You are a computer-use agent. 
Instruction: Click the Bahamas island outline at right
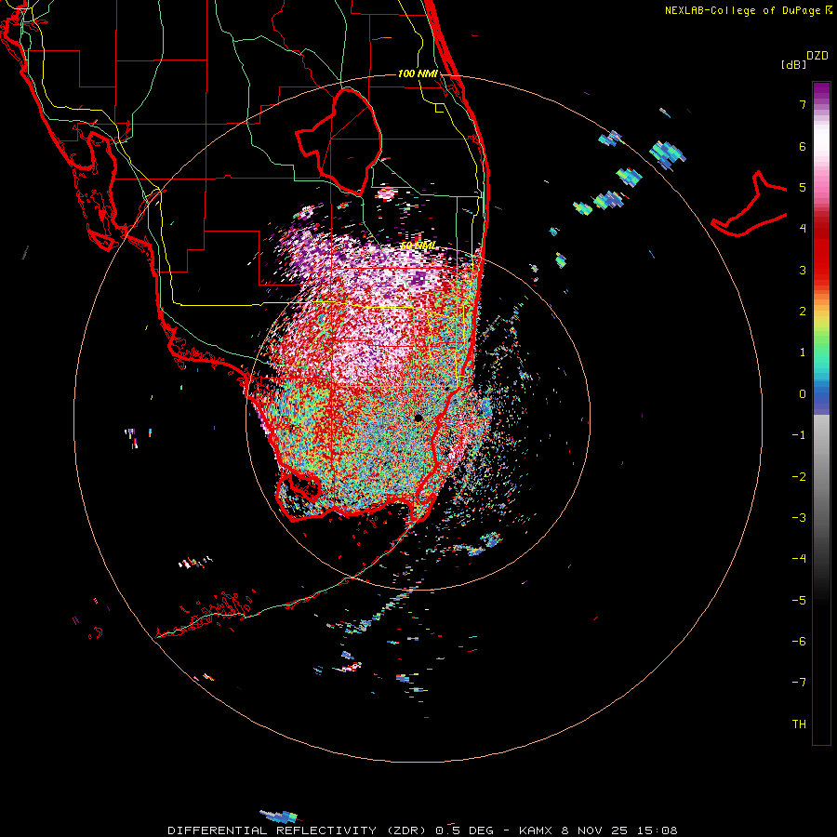tap(750, 206)
